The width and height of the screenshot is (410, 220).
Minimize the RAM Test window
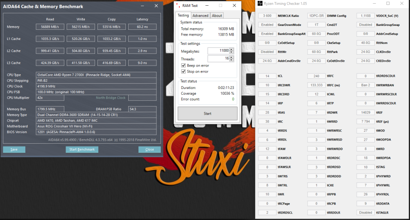point(207,5)
